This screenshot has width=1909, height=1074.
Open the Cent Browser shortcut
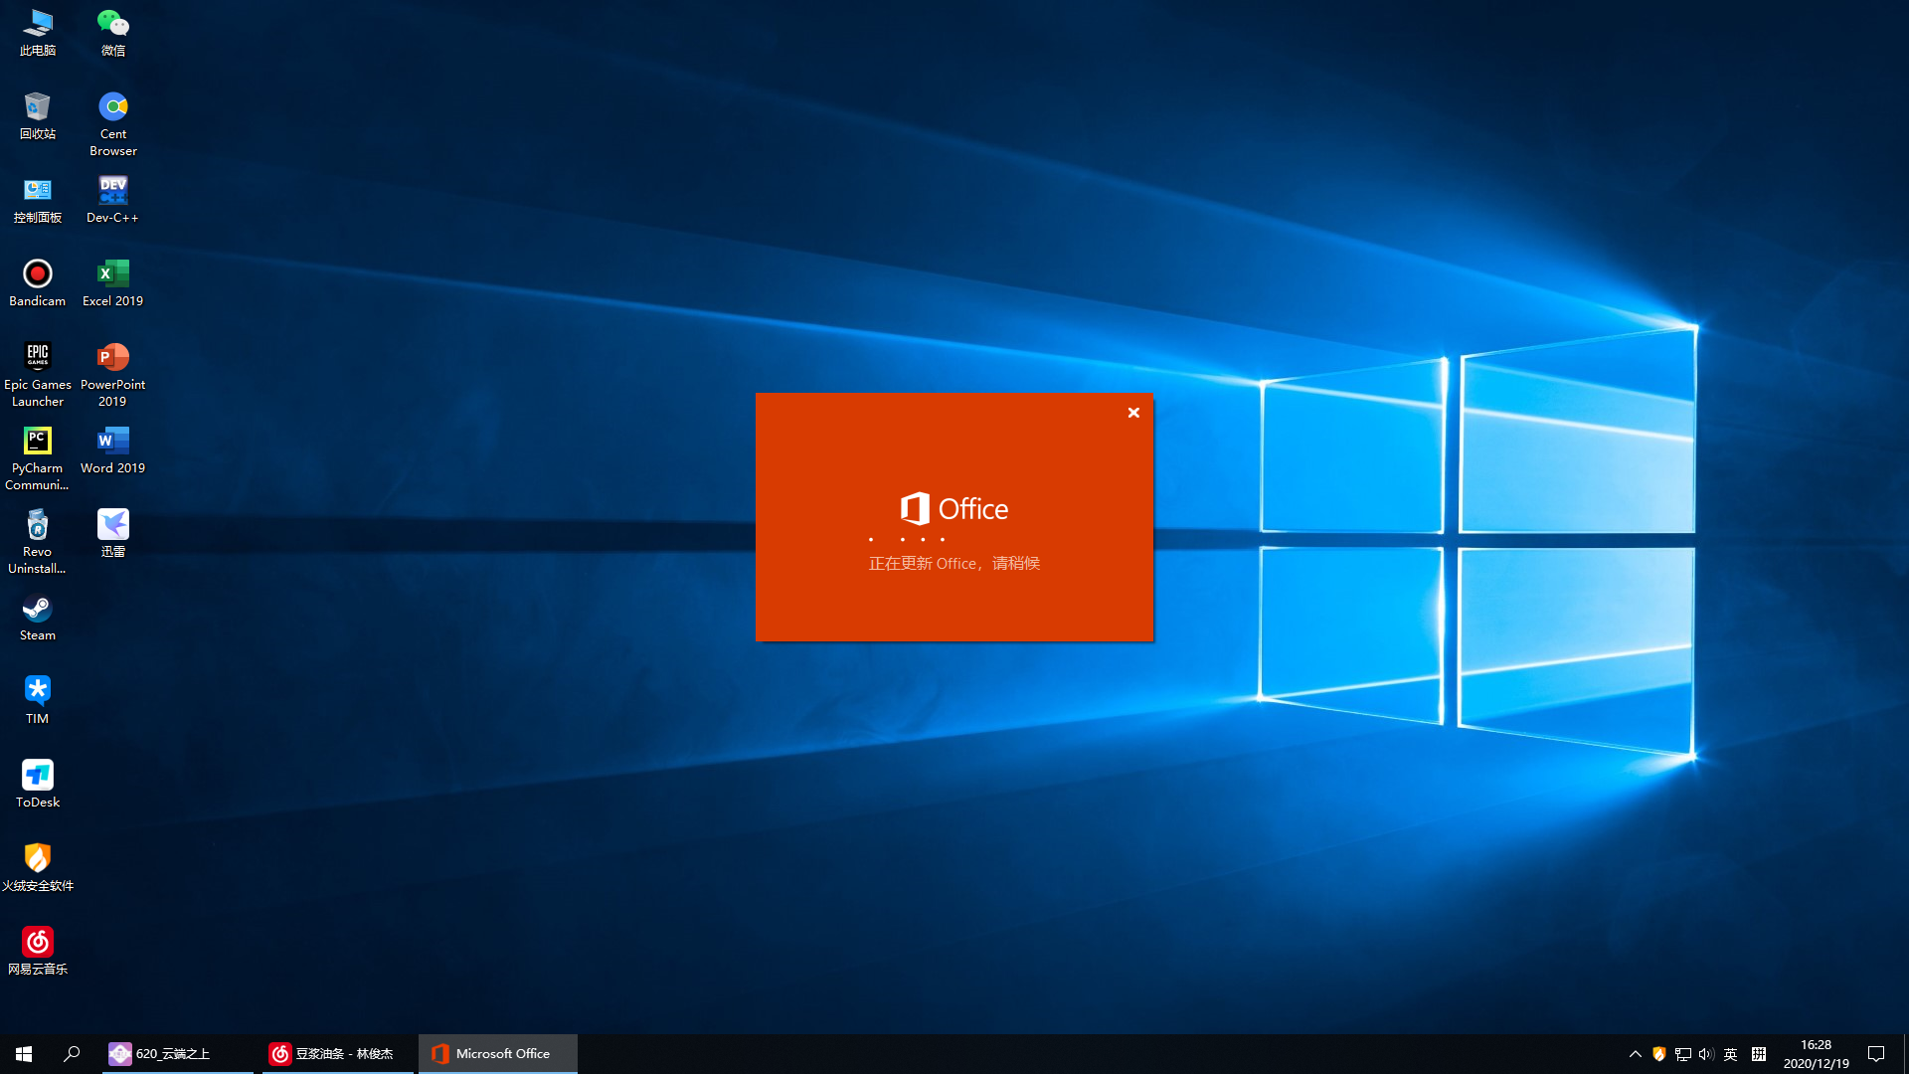113,124
